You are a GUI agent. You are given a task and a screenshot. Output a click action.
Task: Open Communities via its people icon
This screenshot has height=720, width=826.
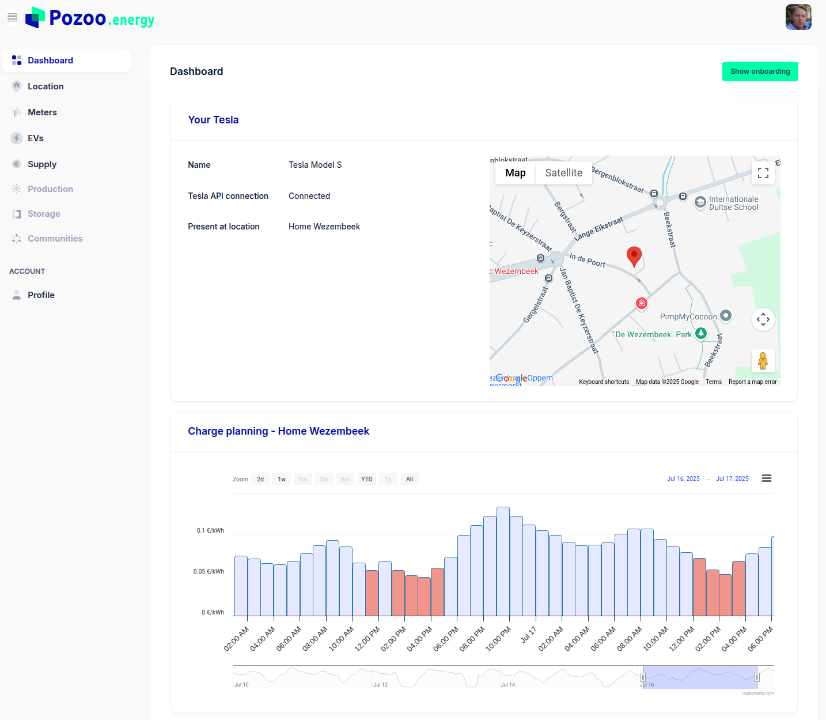click(16, 238)
